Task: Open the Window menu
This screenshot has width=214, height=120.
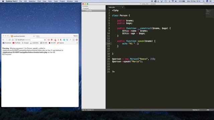Action: [70, 1]
